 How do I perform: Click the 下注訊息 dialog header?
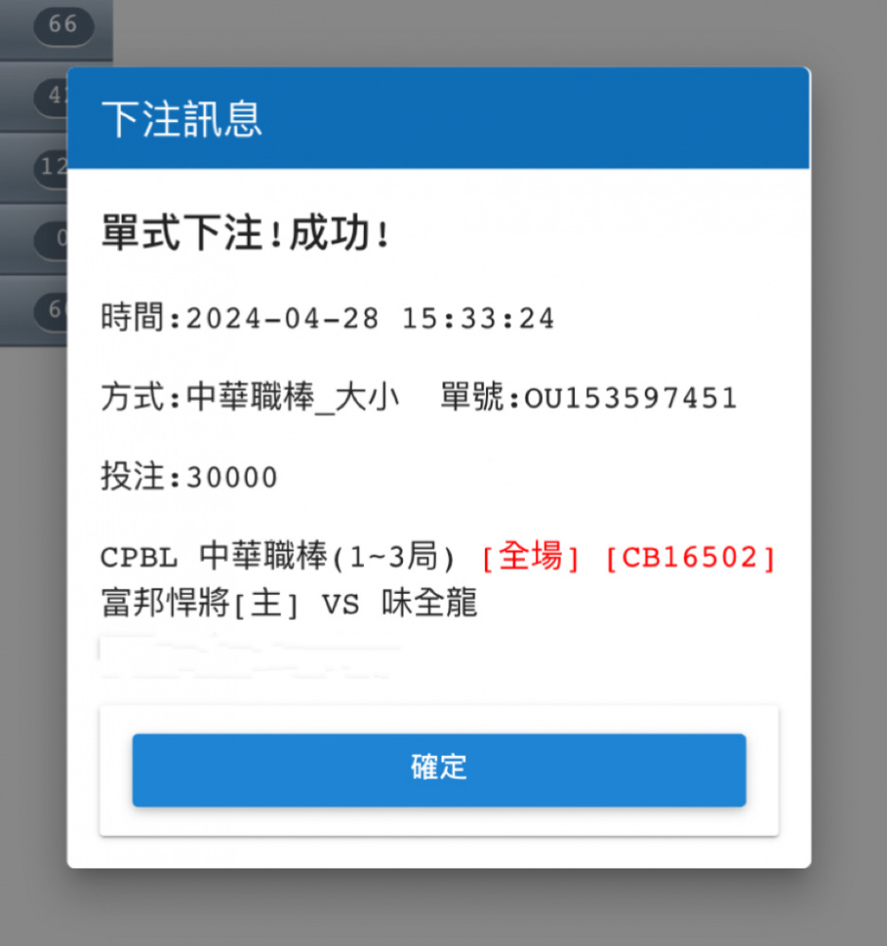439,118
